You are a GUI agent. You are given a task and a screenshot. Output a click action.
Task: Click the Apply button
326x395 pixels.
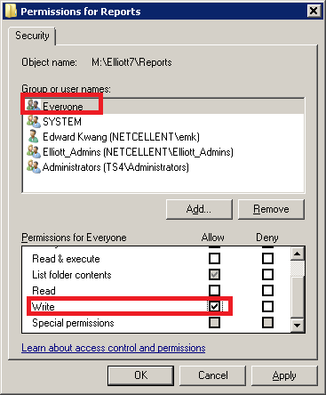tap(284, 375)
